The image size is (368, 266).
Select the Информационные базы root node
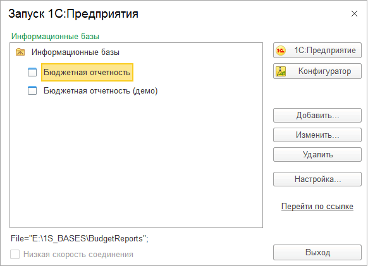coord(75,52)
